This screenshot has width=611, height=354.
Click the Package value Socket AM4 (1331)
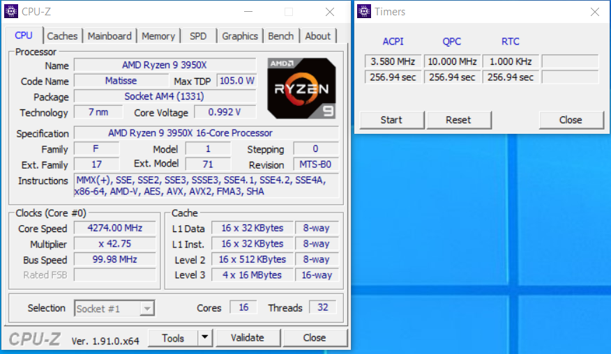[165, 96]
